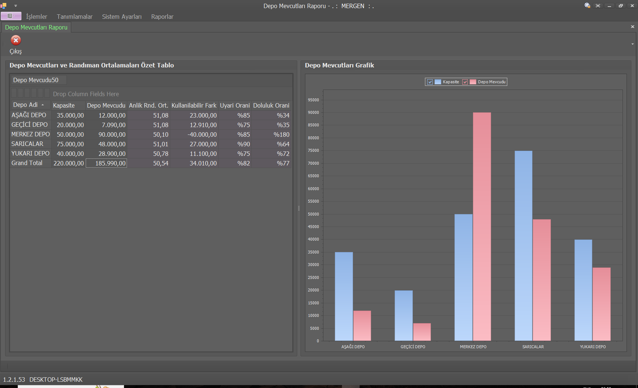This screenshot has height=388, width=638.
Task: Open the purple application menu button
Action: pos(11,16)
